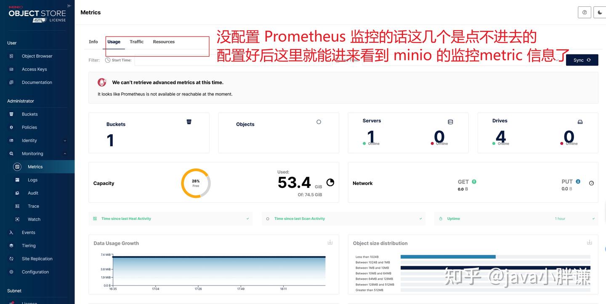
Task: Click the Capacity 28% Free donut gauge
Action: click(x=195, y=182)
